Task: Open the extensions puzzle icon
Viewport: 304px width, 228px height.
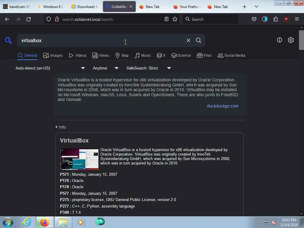Action: coord(275,19)
